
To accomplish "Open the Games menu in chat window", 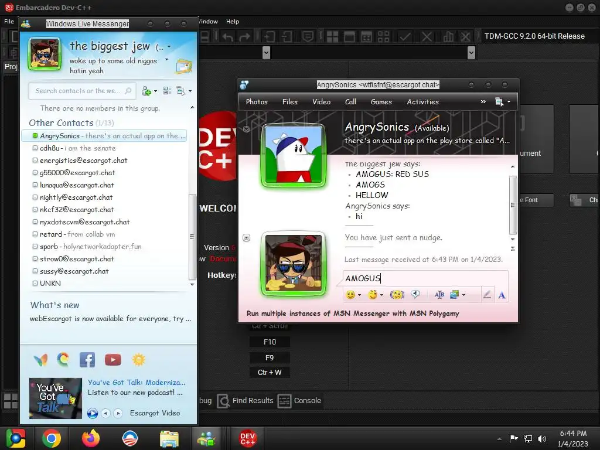I will point(381,102).
